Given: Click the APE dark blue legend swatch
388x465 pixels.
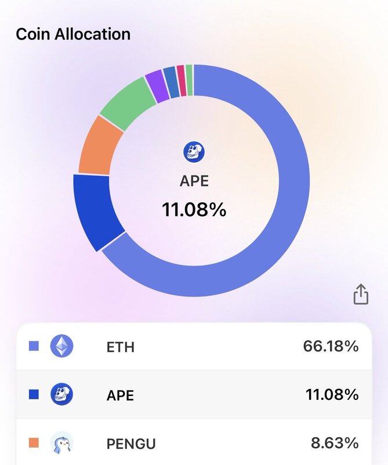Looking at the screenshot, I should coord(34,395).
